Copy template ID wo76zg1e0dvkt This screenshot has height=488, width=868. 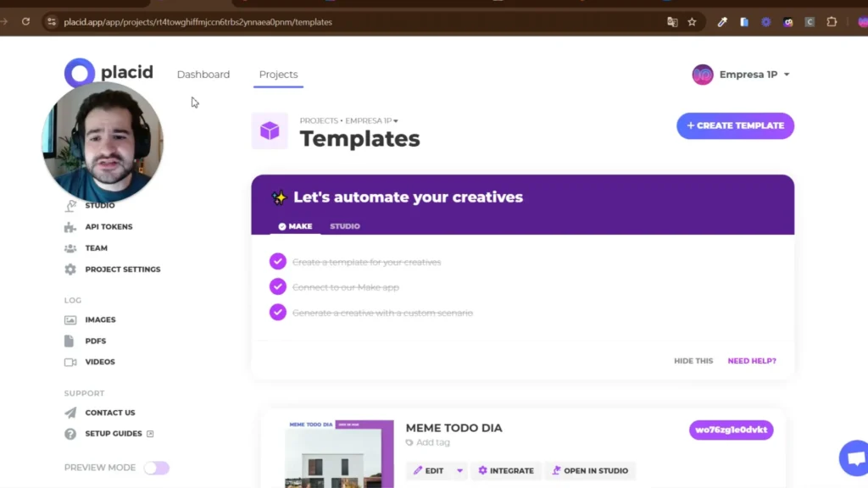pos(731,430)
